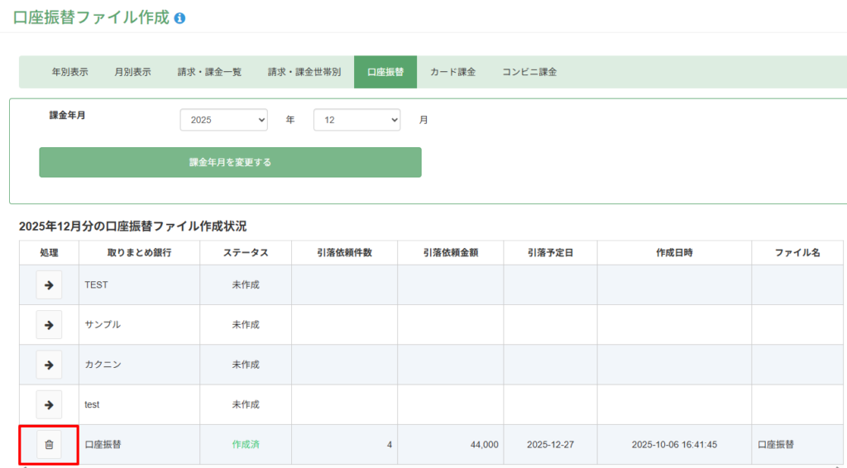847x468 pixels.
Task: Click the info icon beside the page title
Action: [x=180, y=17]
